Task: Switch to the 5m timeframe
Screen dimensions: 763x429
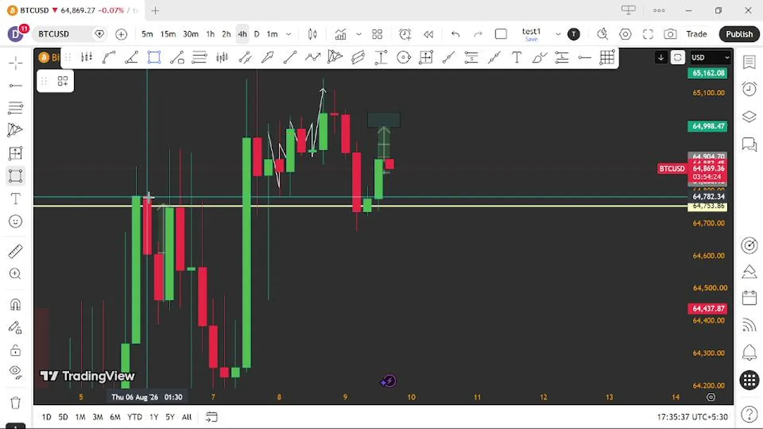Action: click(x=147, y=34)
